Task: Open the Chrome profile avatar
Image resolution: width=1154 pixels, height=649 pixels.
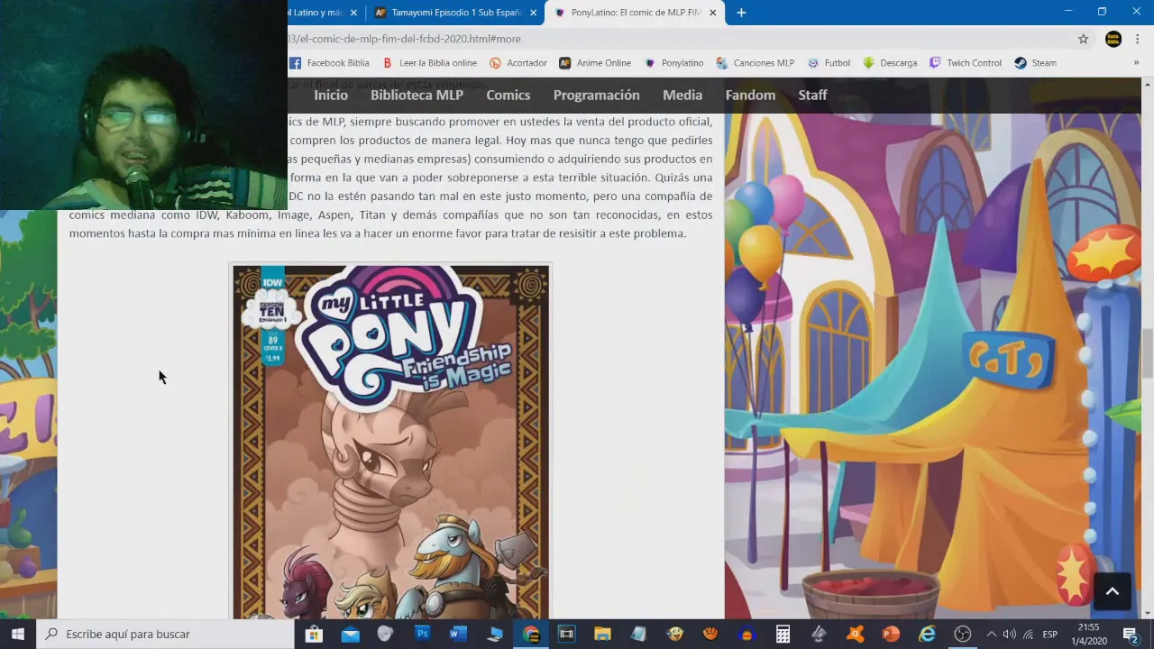Action: pyautogui.click(x=1113, y=39)
